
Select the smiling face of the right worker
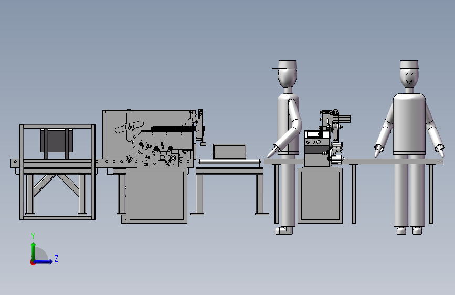409,78
